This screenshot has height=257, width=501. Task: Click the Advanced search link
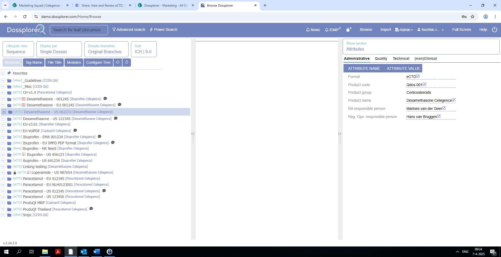[129, 29]
